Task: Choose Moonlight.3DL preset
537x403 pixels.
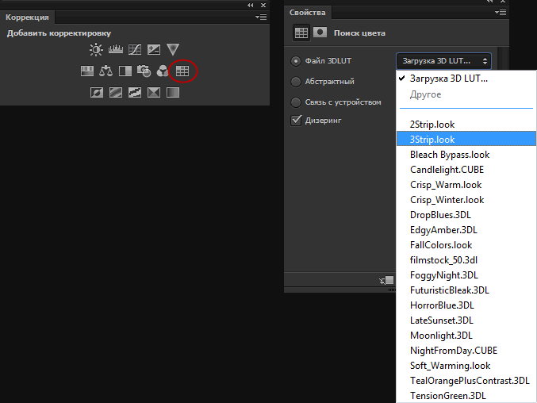Action: 466,336
